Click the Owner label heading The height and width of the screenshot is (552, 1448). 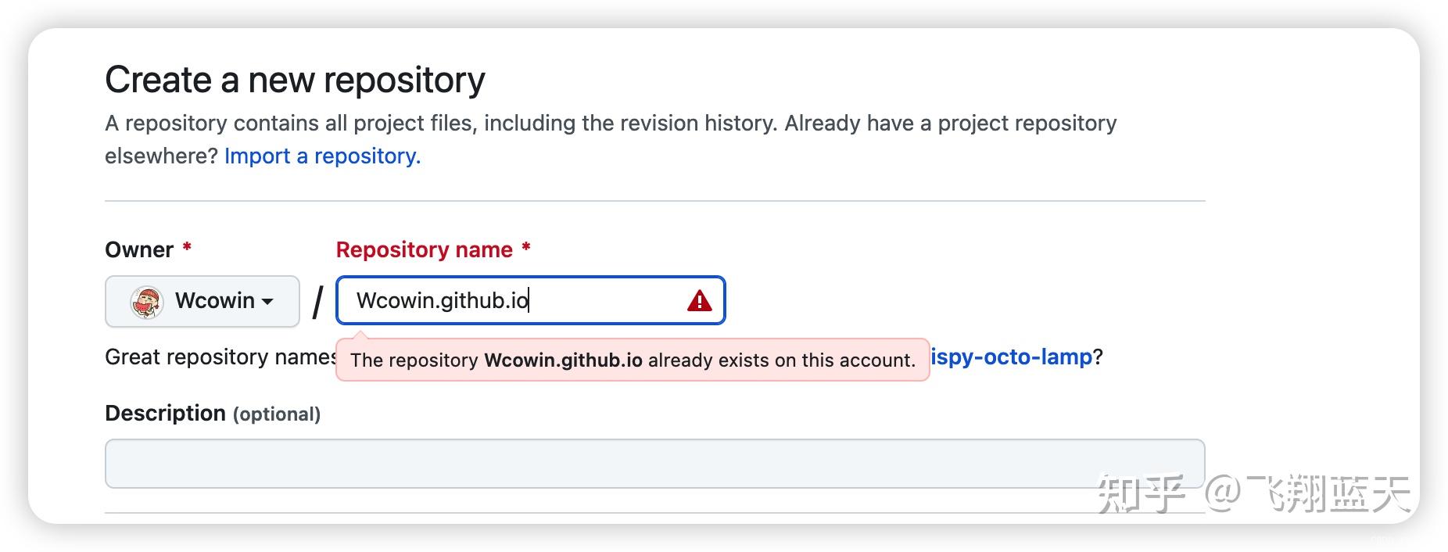141,249
